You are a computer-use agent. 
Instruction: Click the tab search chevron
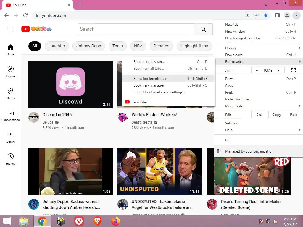coord(266,5)
